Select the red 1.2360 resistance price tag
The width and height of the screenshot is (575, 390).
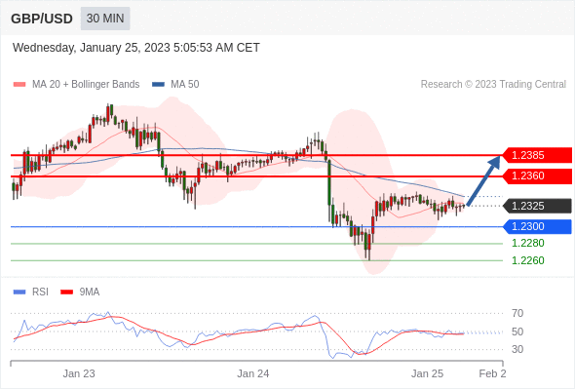[x=536, y=176]
